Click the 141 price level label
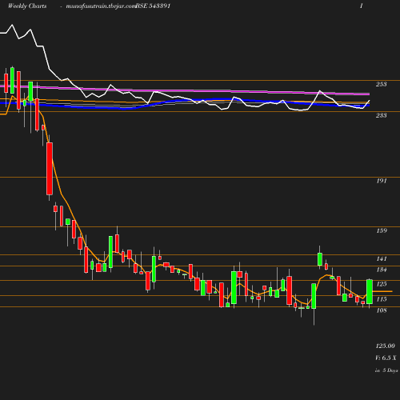Image resolution: width=400 pixels, height=400 pixels. [x=382, y=258]
